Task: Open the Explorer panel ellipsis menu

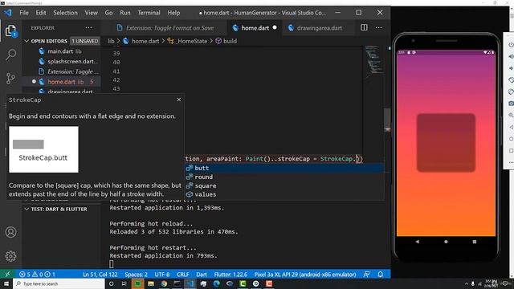Action: point(88,28)
